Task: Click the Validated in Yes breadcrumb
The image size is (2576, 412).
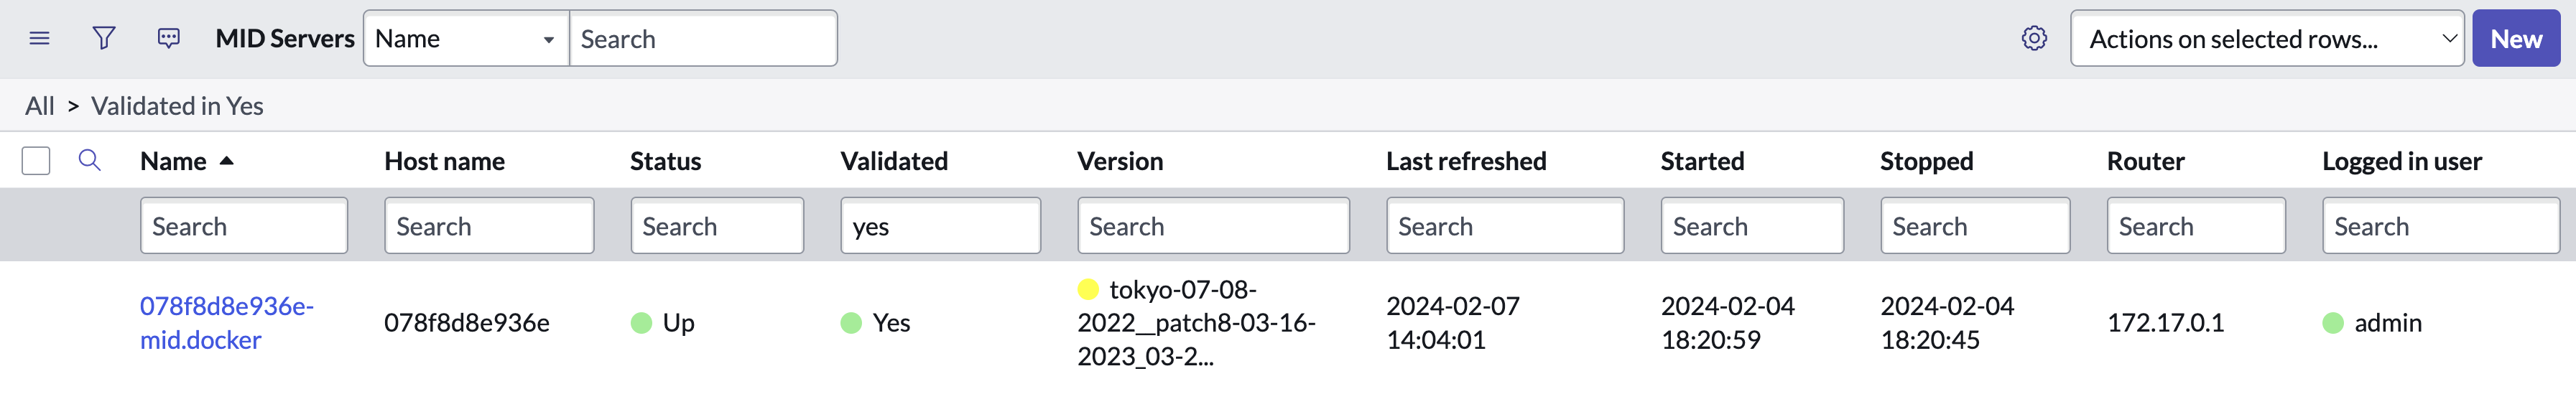Action: 177,106
